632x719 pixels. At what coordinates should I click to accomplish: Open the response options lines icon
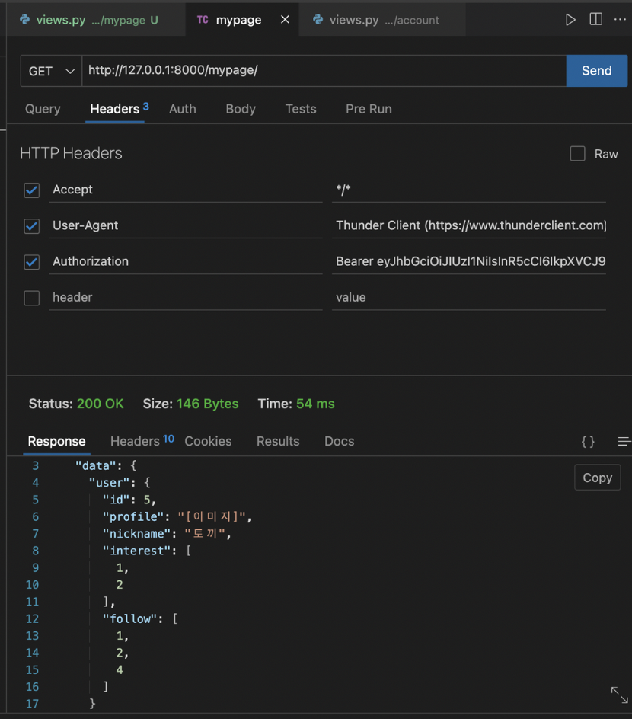[624, 442]
